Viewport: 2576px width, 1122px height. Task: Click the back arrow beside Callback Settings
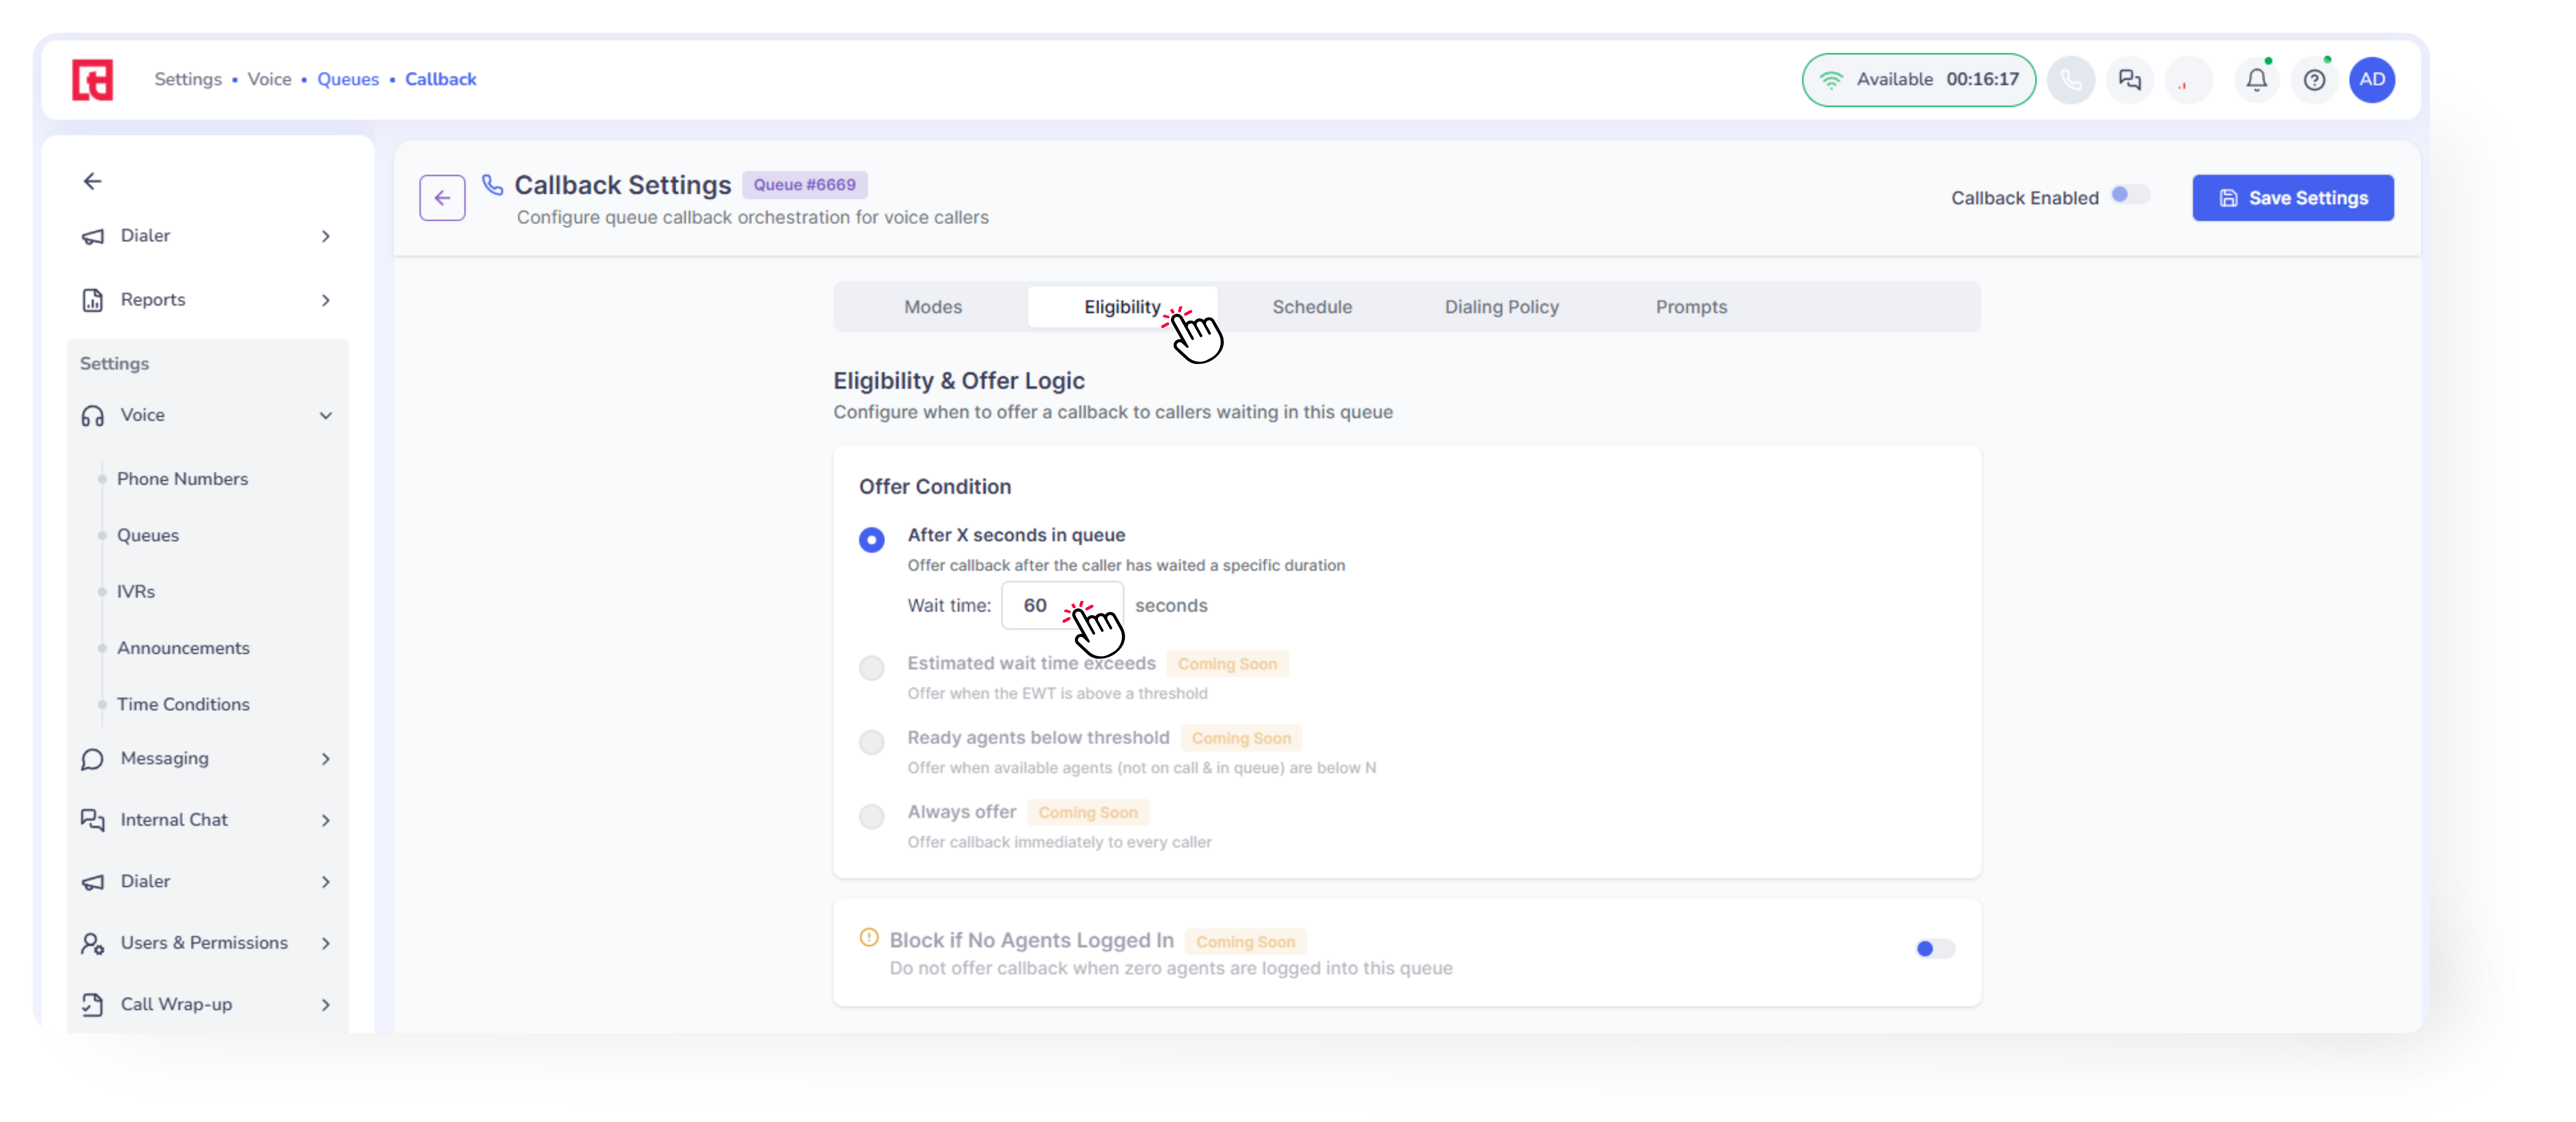tap(442, 198)
